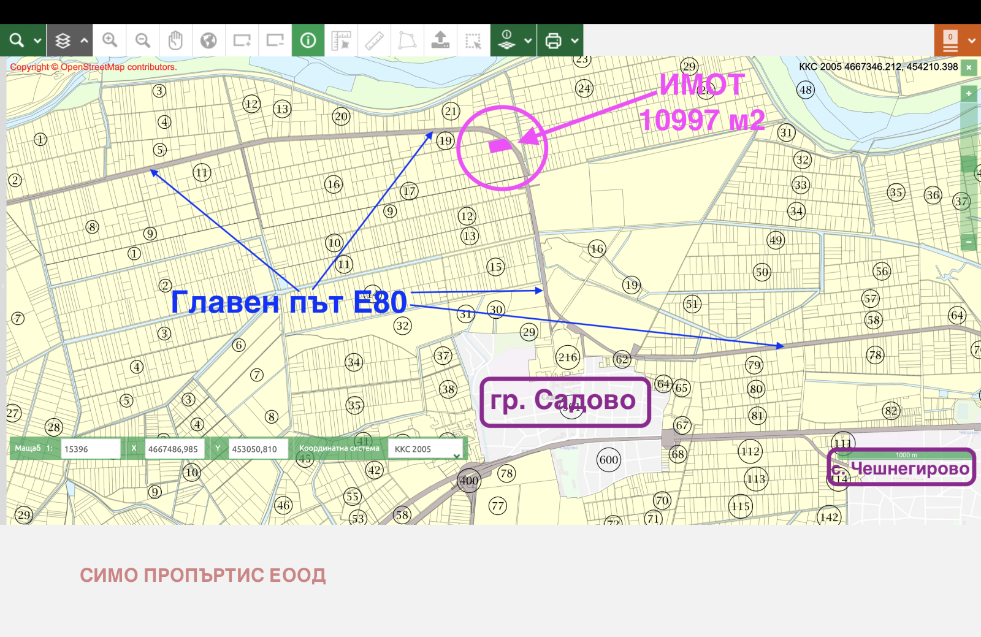Click the X coordinate input box
The image size is (981, 637).
[x=174, y=448]
